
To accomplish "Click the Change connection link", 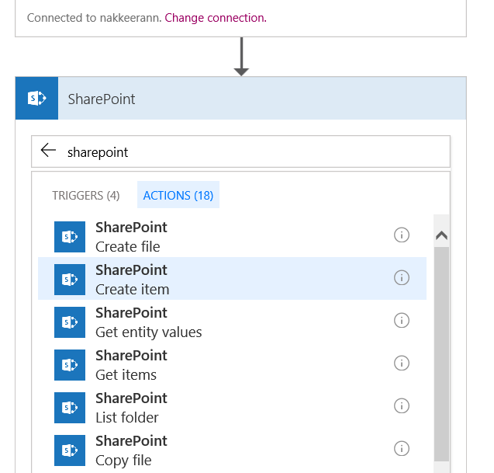I will (215, 17).
